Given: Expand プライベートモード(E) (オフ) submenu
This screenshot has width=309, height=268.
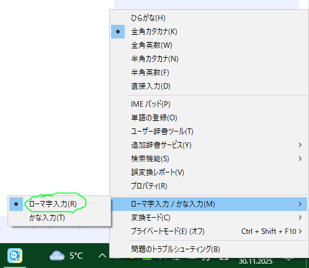Looking at the screenshot, I should coord(209,231).
